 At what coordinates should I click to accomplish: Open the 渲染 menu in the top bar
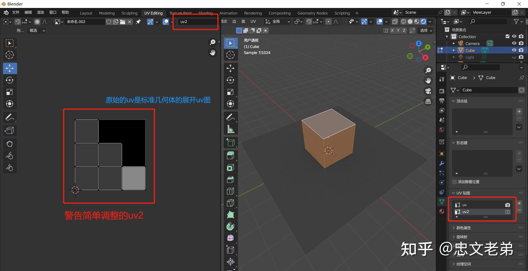click(x=40, y=12)
